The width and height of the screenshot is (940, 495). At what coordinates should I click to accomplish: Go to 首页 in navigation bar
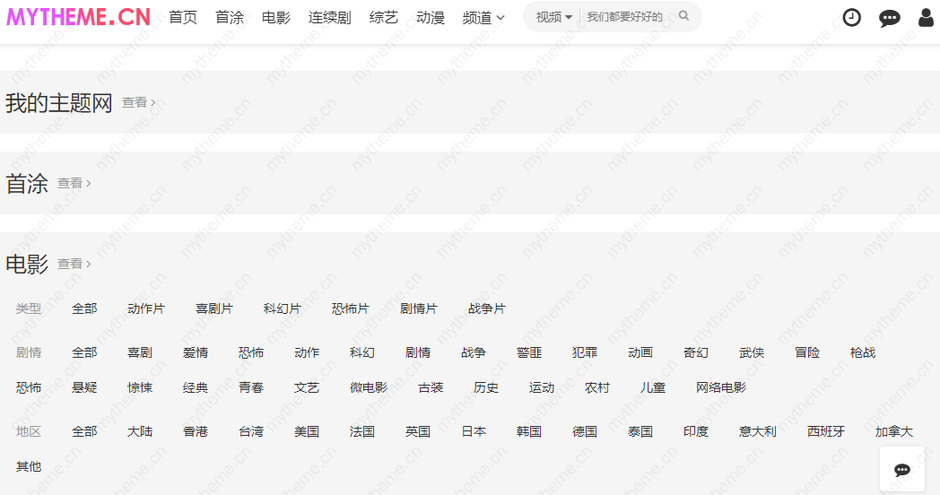pos(183,18)
